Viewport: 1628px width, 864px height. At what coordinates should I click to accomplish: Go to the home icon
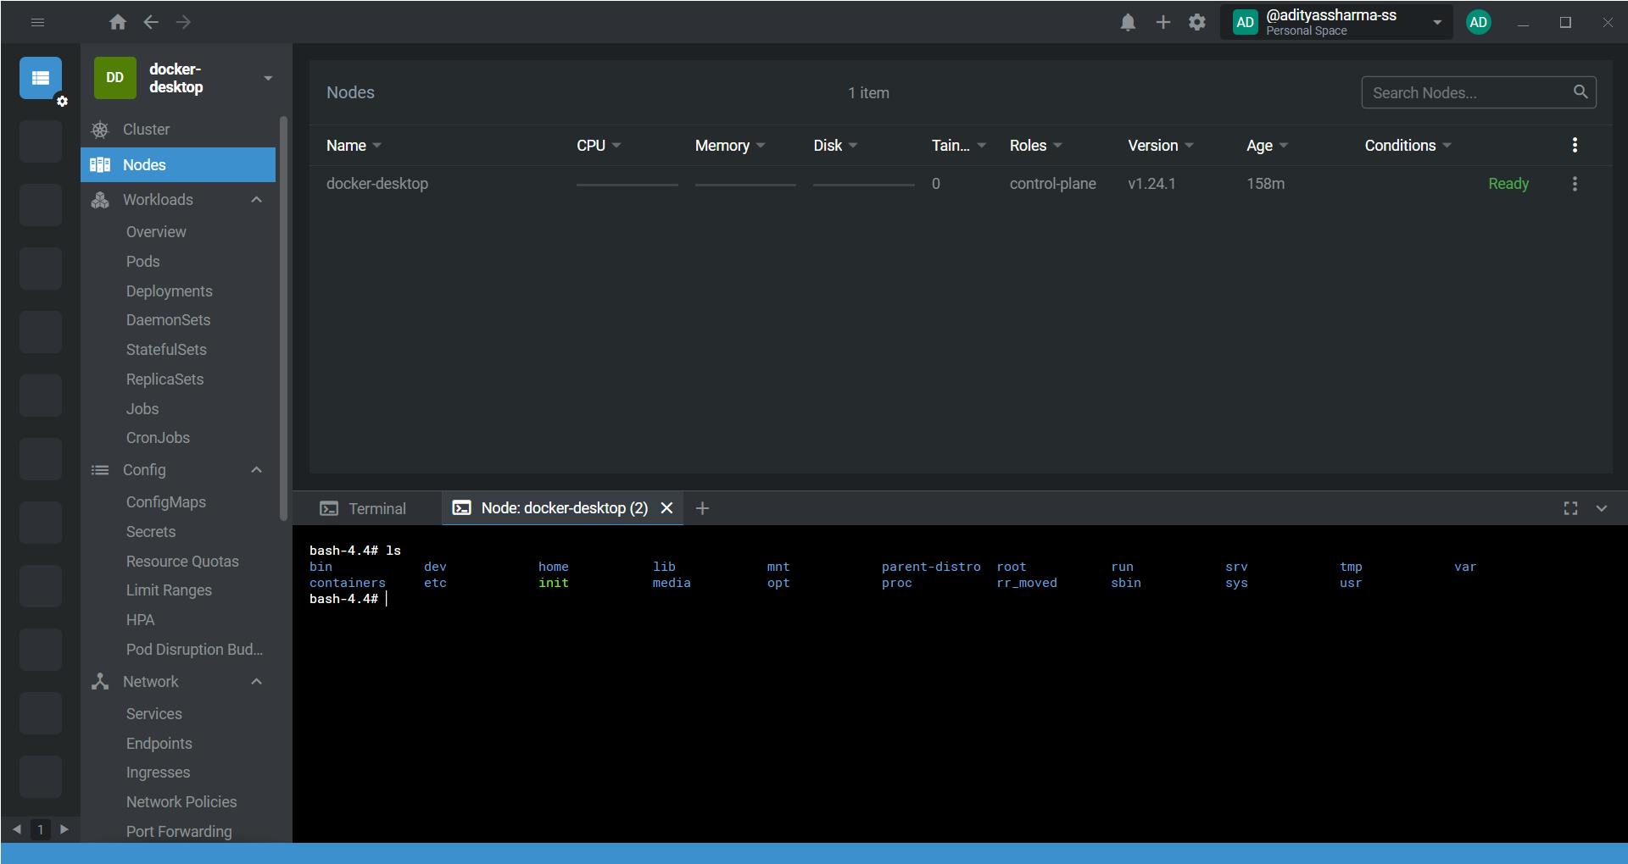(x=118, y=23)
